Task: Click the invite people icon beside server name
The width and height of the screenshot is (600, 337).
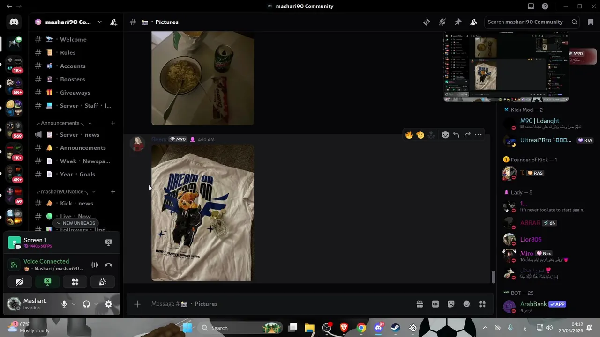Action: click(113, 22)
